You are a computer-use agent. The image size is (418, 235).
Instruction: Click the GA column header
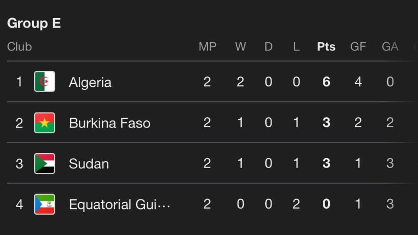pos(390,47)
